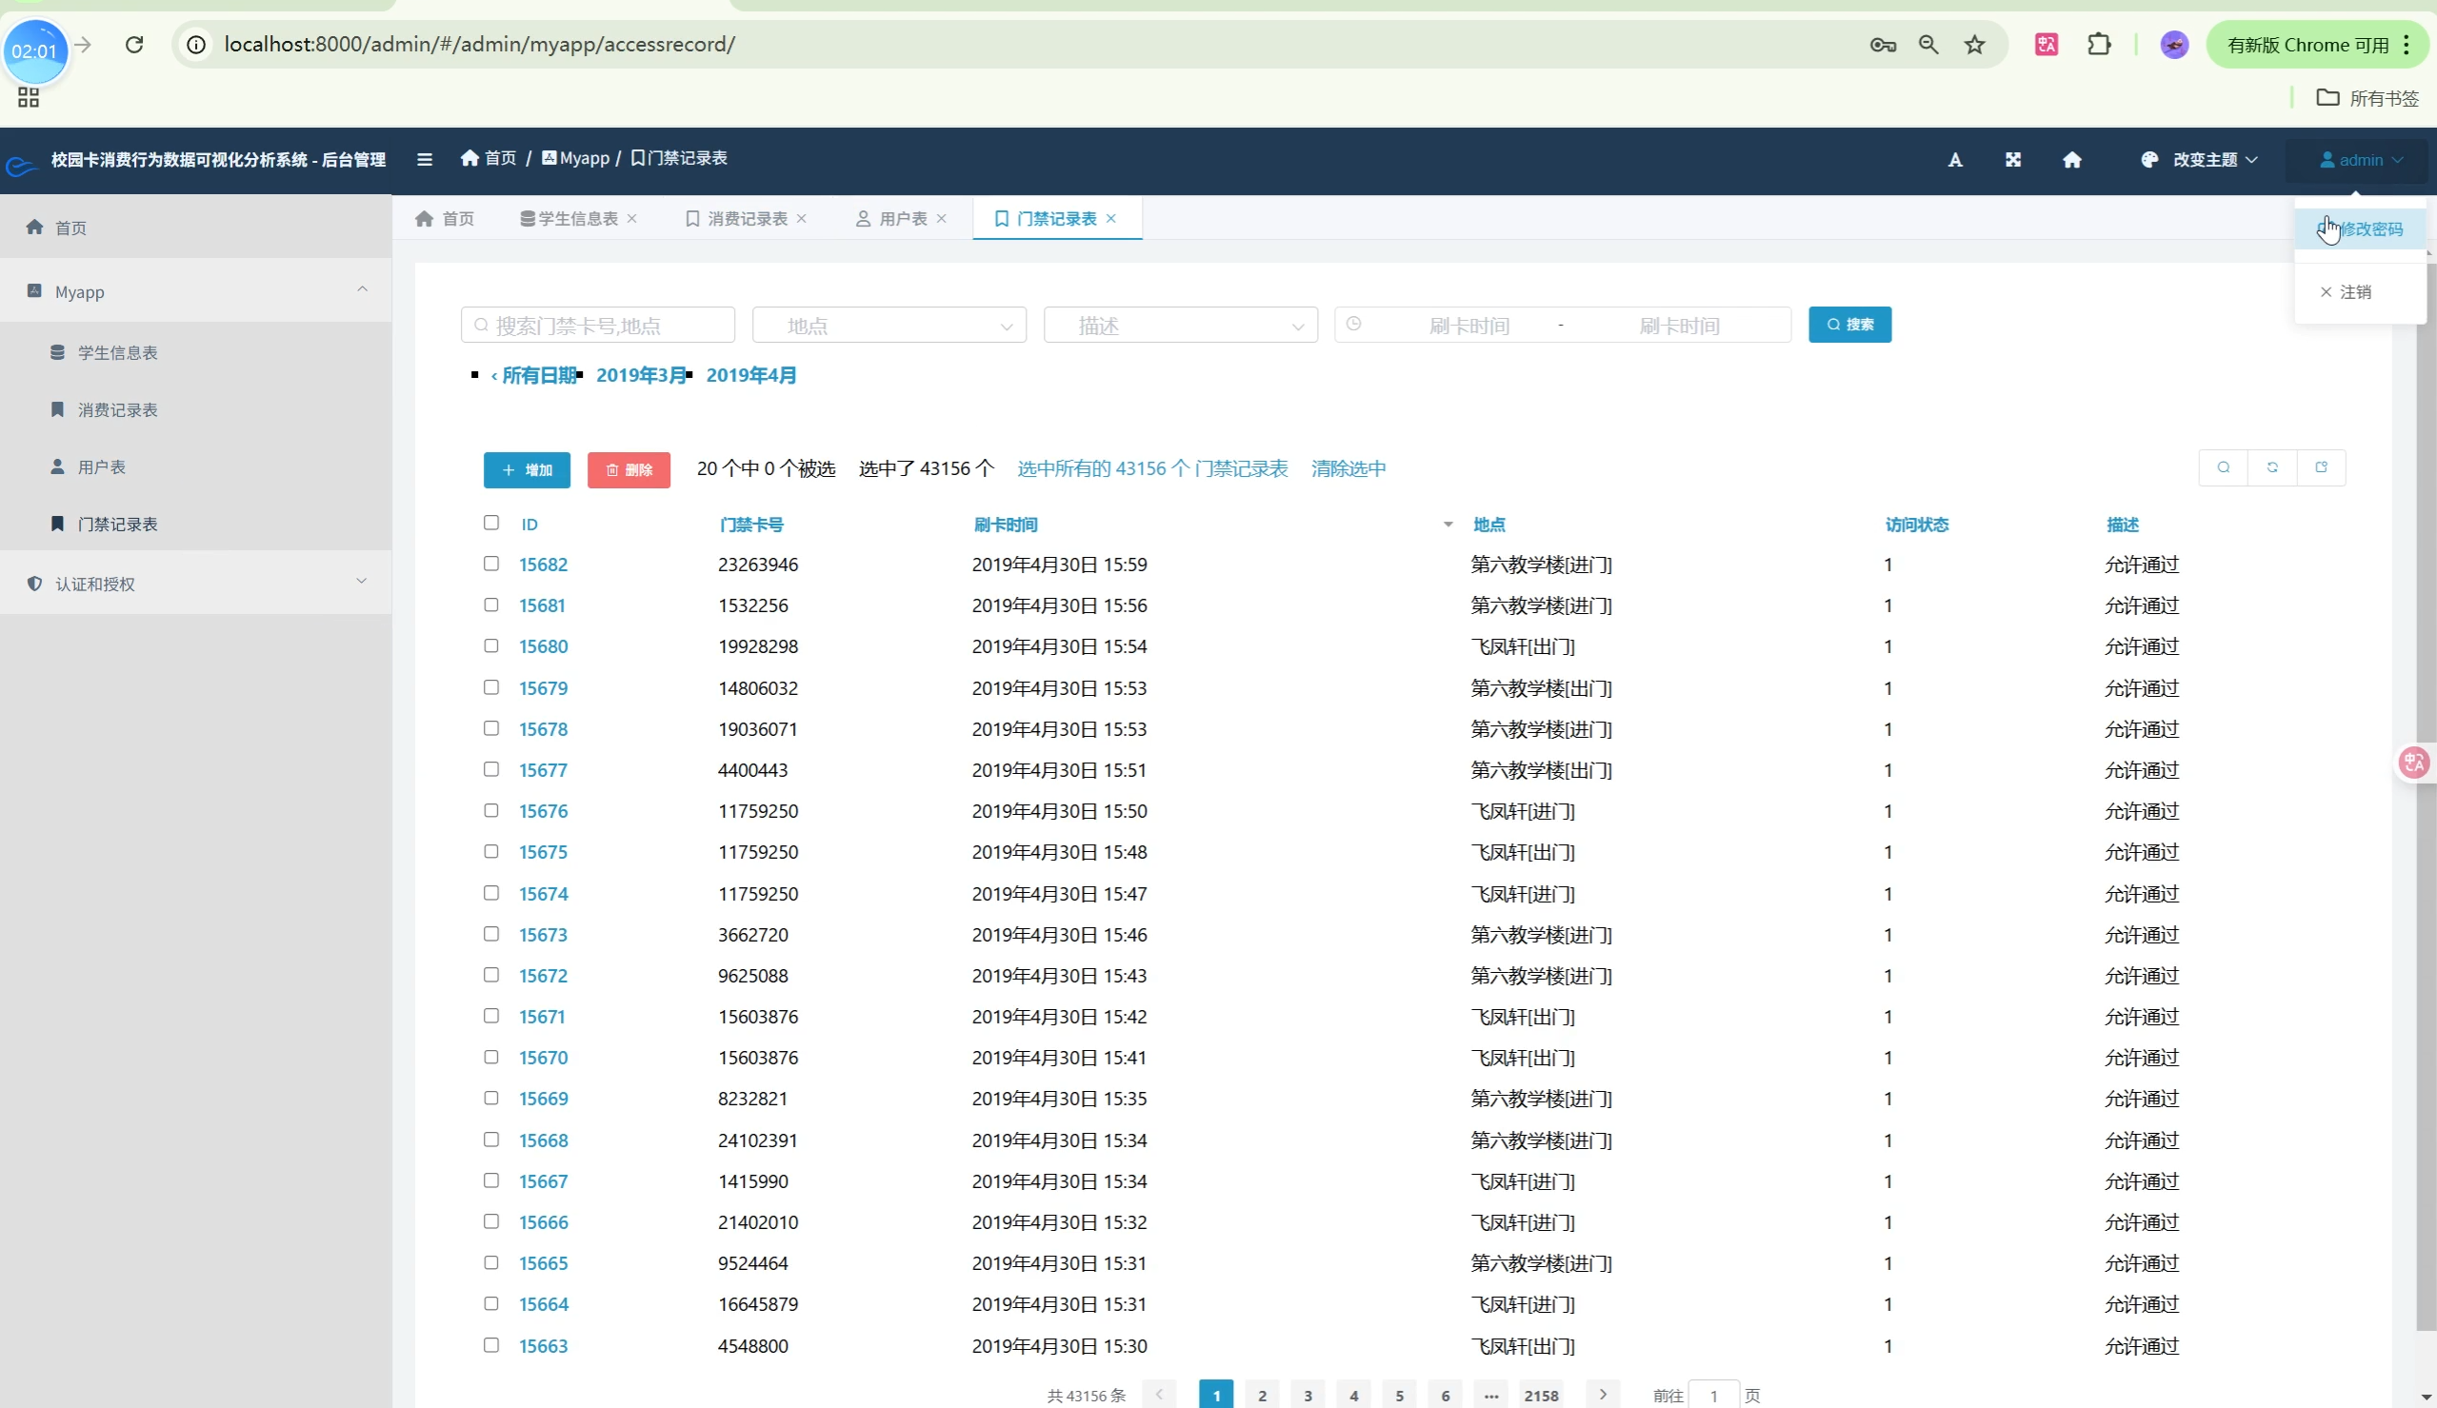Viewport: 2437px width, 1408px height.
Task: Check the select-all checkbox in table header
Action: pos(491,524)
